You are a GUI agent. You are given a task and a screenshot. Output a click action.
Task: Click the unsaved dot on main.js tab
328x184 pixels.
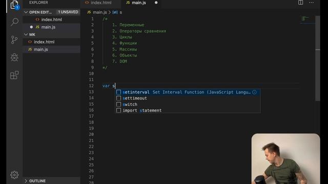156,3
